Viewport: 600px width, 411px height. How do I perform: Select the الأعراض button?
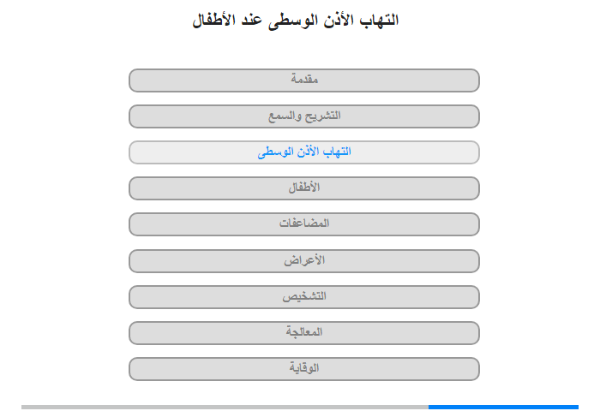304,260
